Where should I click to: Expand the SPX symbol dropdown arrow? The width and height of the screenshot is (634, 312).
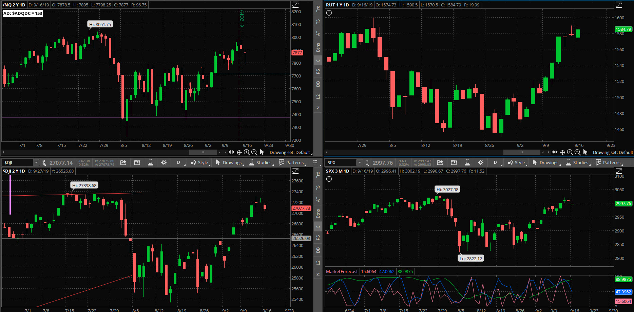tap(360, 162)
